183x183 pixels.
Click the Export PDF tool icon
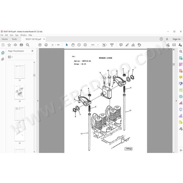tap(181, 58)
